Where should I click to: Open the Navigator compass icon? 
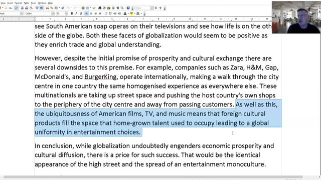coord(104,8)
